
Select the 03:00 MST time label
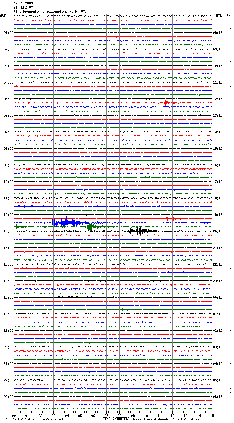click(8, 66)
